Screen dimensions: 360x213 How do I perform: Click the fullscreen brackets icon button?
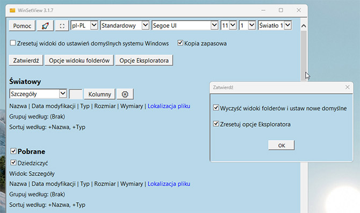62,26
